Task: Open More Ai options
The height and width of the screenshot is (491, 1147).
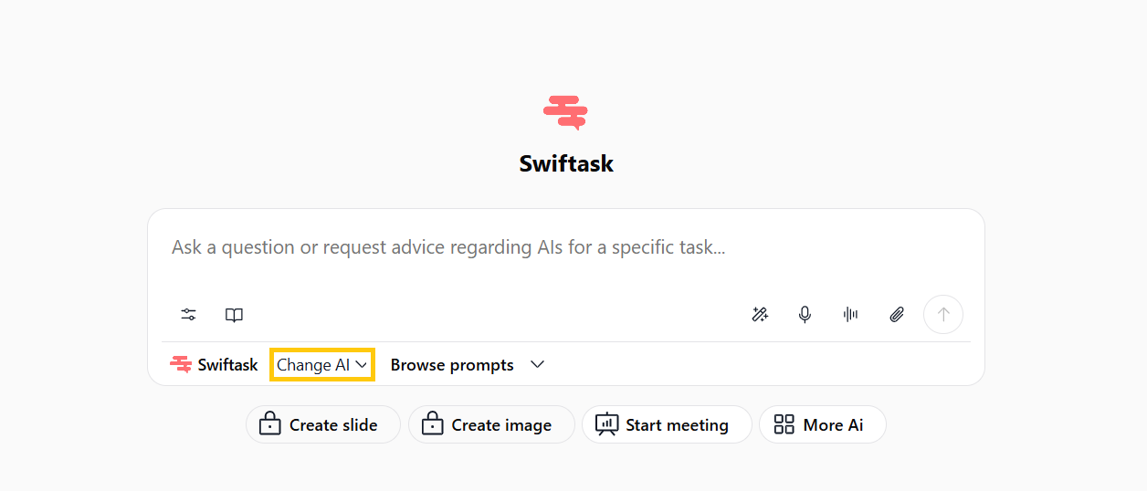Action: click(x=823, y=424)
